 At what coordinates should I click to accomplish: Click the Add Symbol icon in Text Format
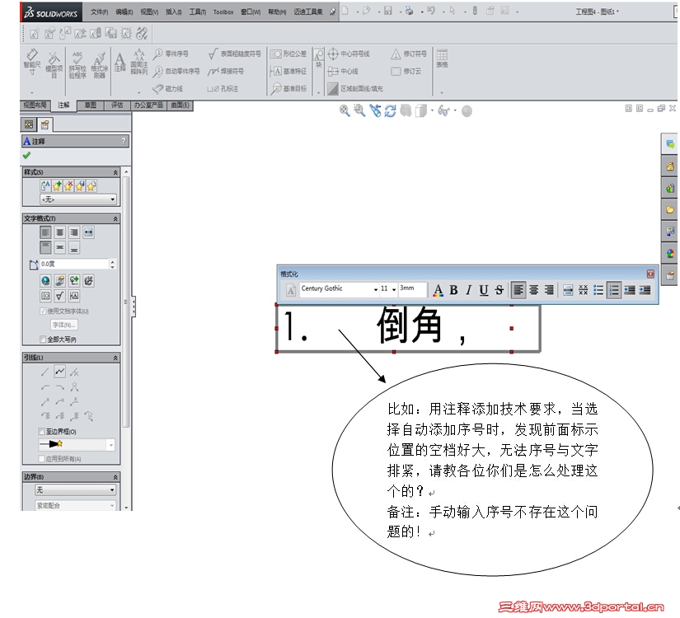74,281
